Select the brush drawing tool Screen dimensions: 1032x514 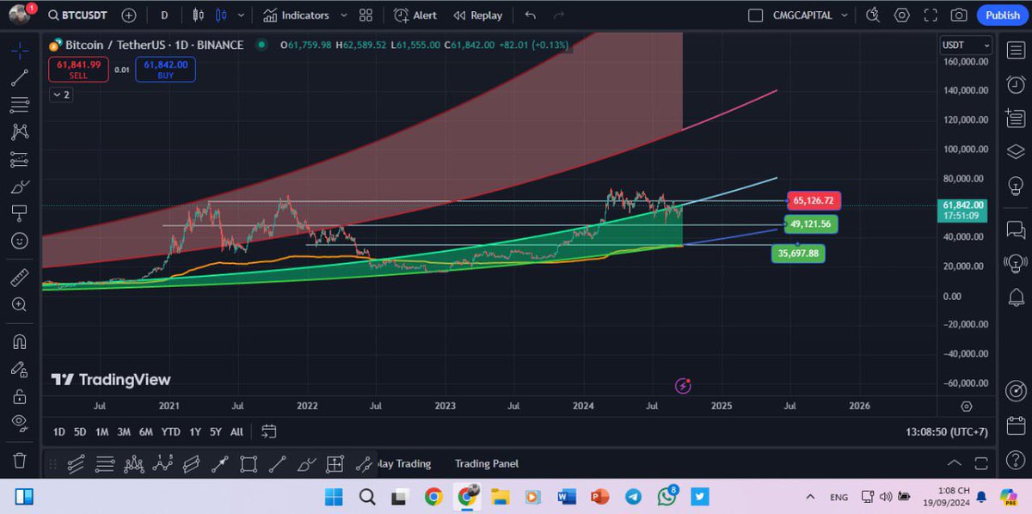click(x=20, y=187)
